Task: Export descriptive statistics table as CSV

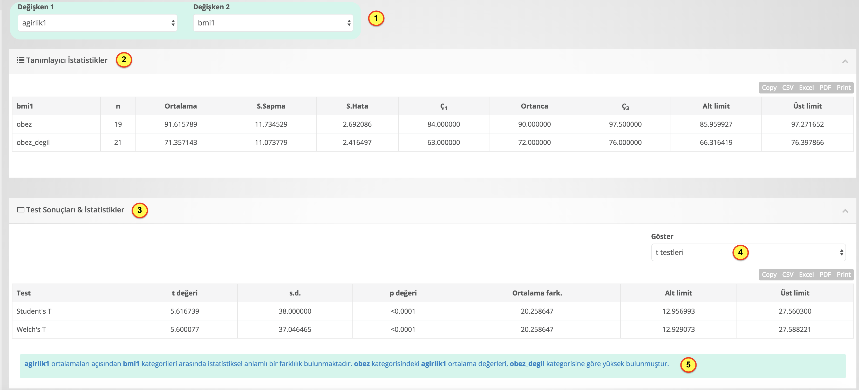Action: click(x=788, y=88)
